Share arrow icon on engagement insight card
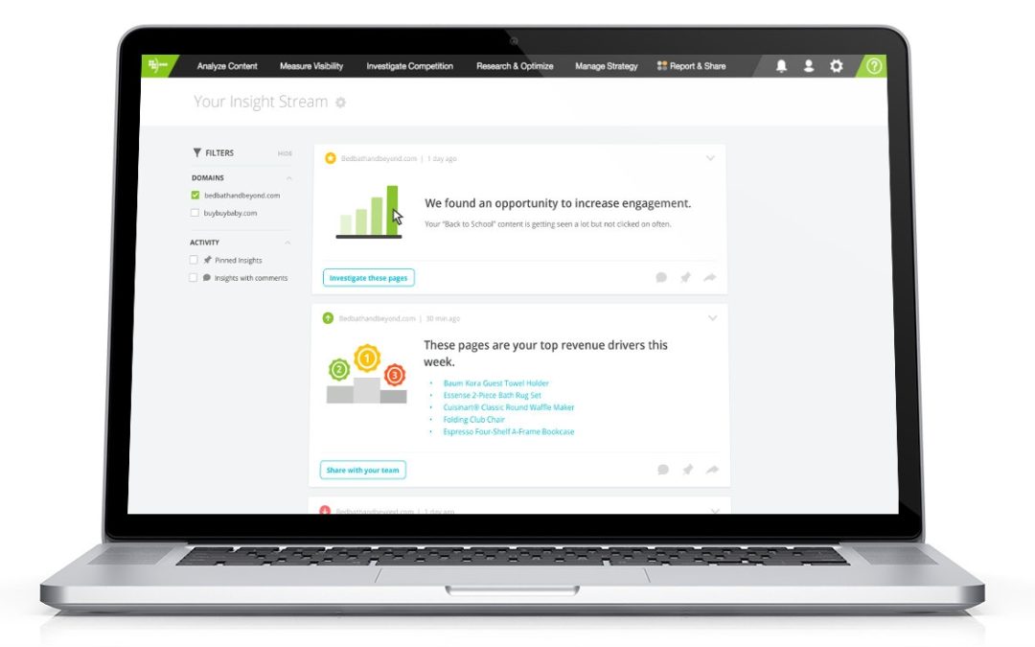The height and width of the screenshot is (647, 1035). [x=709, y=277]
